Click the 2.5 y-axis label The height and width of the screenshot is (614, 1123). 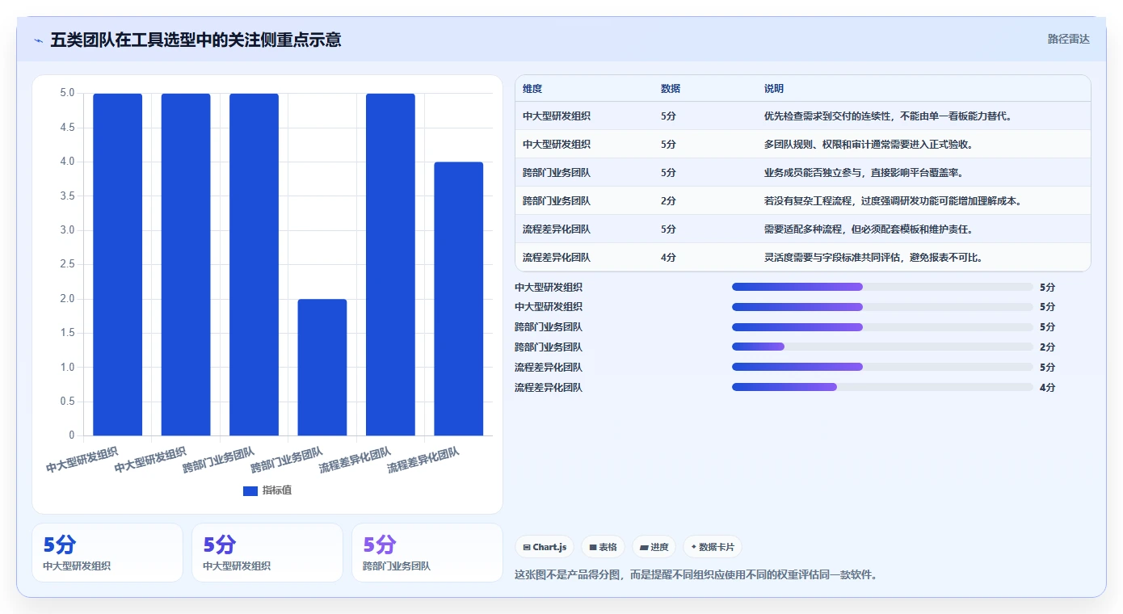click(x=67, y=265)
